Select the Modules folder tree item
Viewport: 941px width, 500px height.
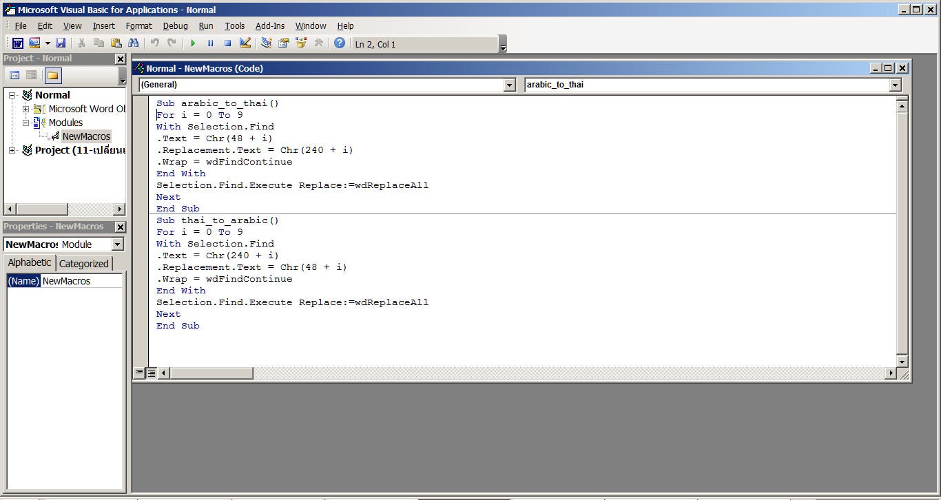coord(65,123)
